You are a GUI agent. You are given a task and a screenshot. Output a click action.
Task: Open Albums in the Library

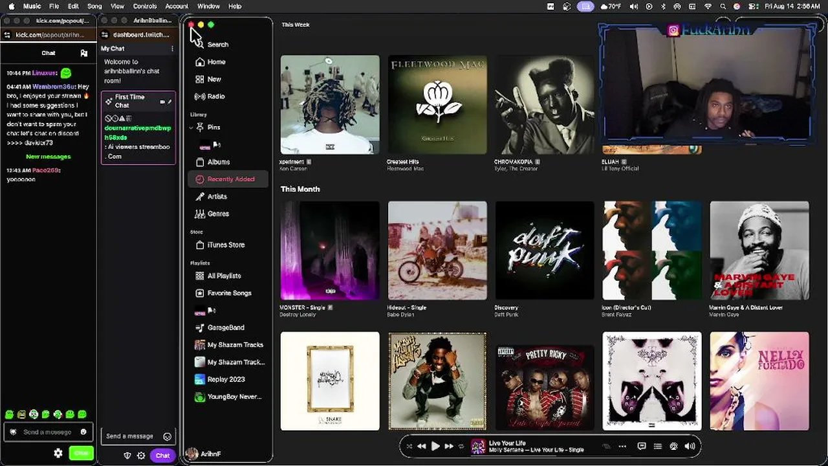click(228, 162)
